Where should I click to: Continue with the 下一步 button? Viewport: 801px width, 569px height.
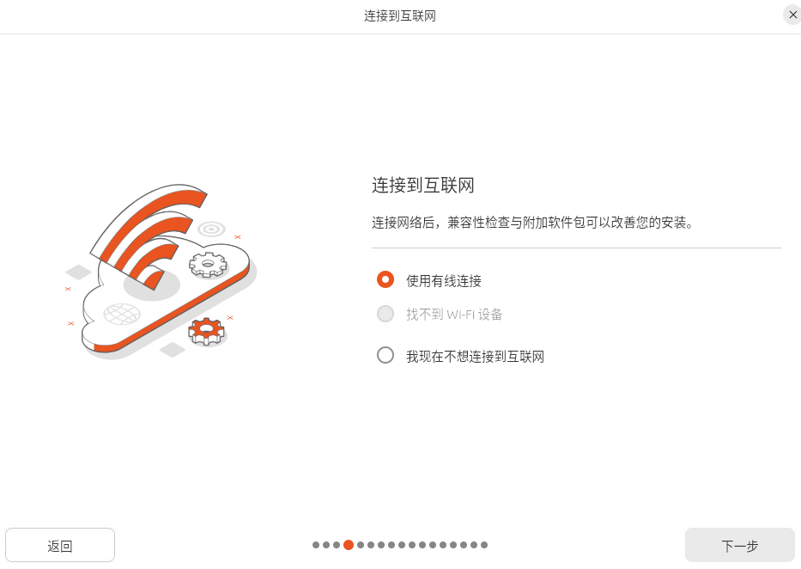[740, 546]
